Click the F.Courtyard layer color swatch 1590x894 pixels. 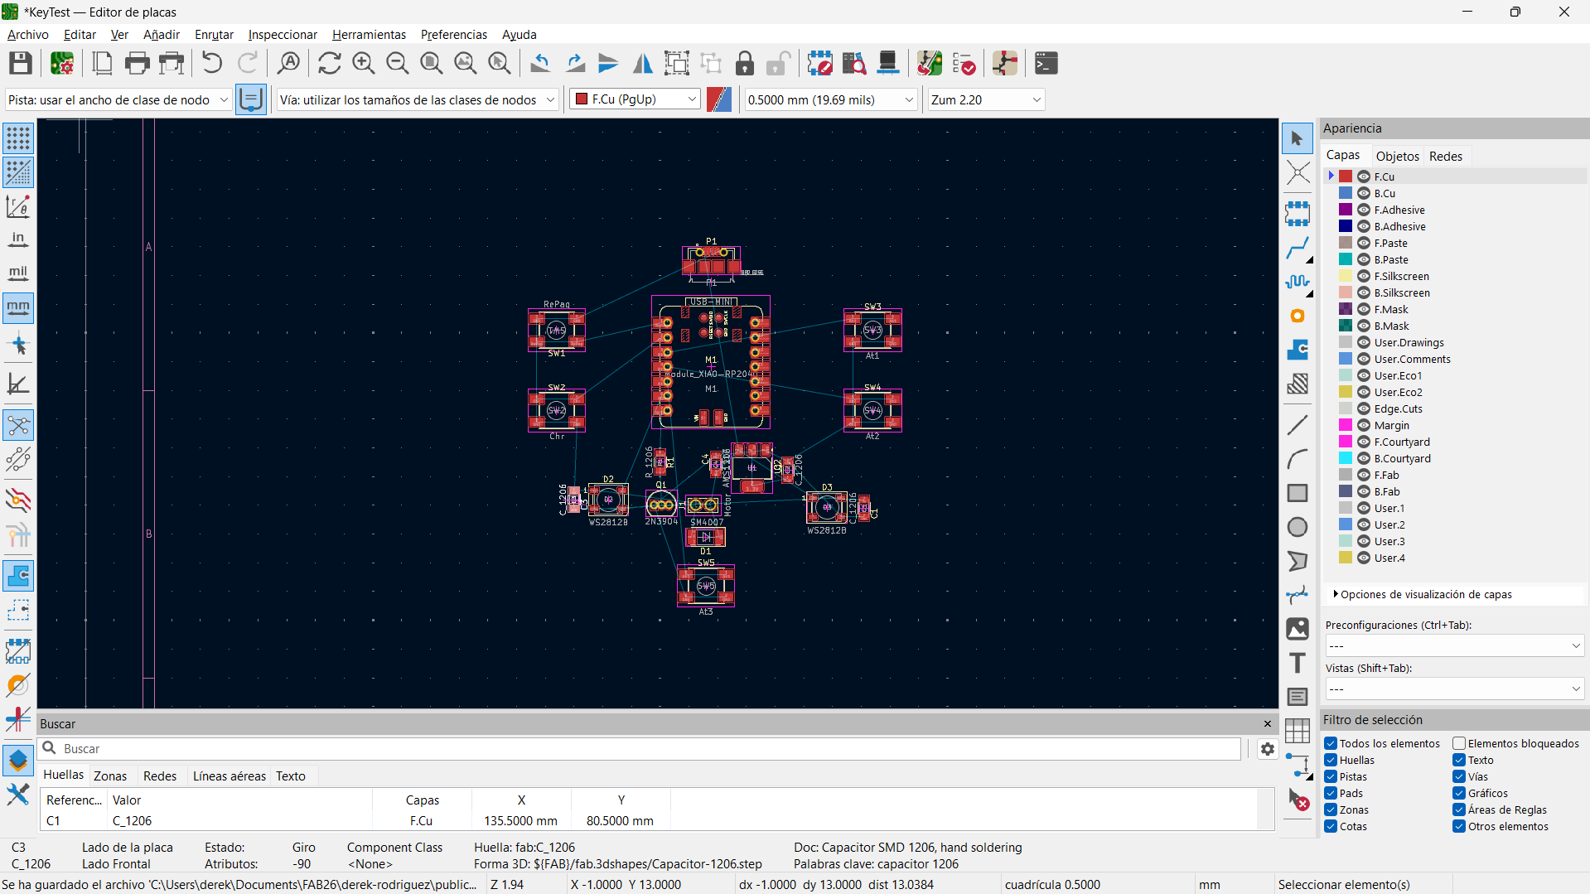(1346, 442)
